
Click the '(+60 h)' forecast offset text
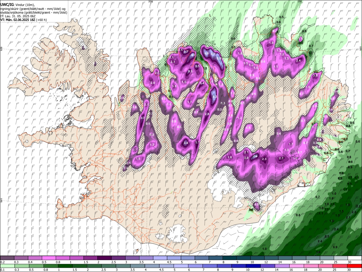click(x=41, y=20)
